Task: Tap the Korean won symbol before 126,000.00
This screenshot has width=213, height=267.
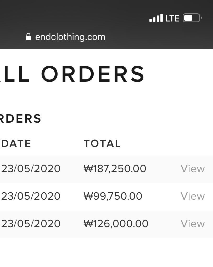Action: pyautogui.click(x=88, y=224)
